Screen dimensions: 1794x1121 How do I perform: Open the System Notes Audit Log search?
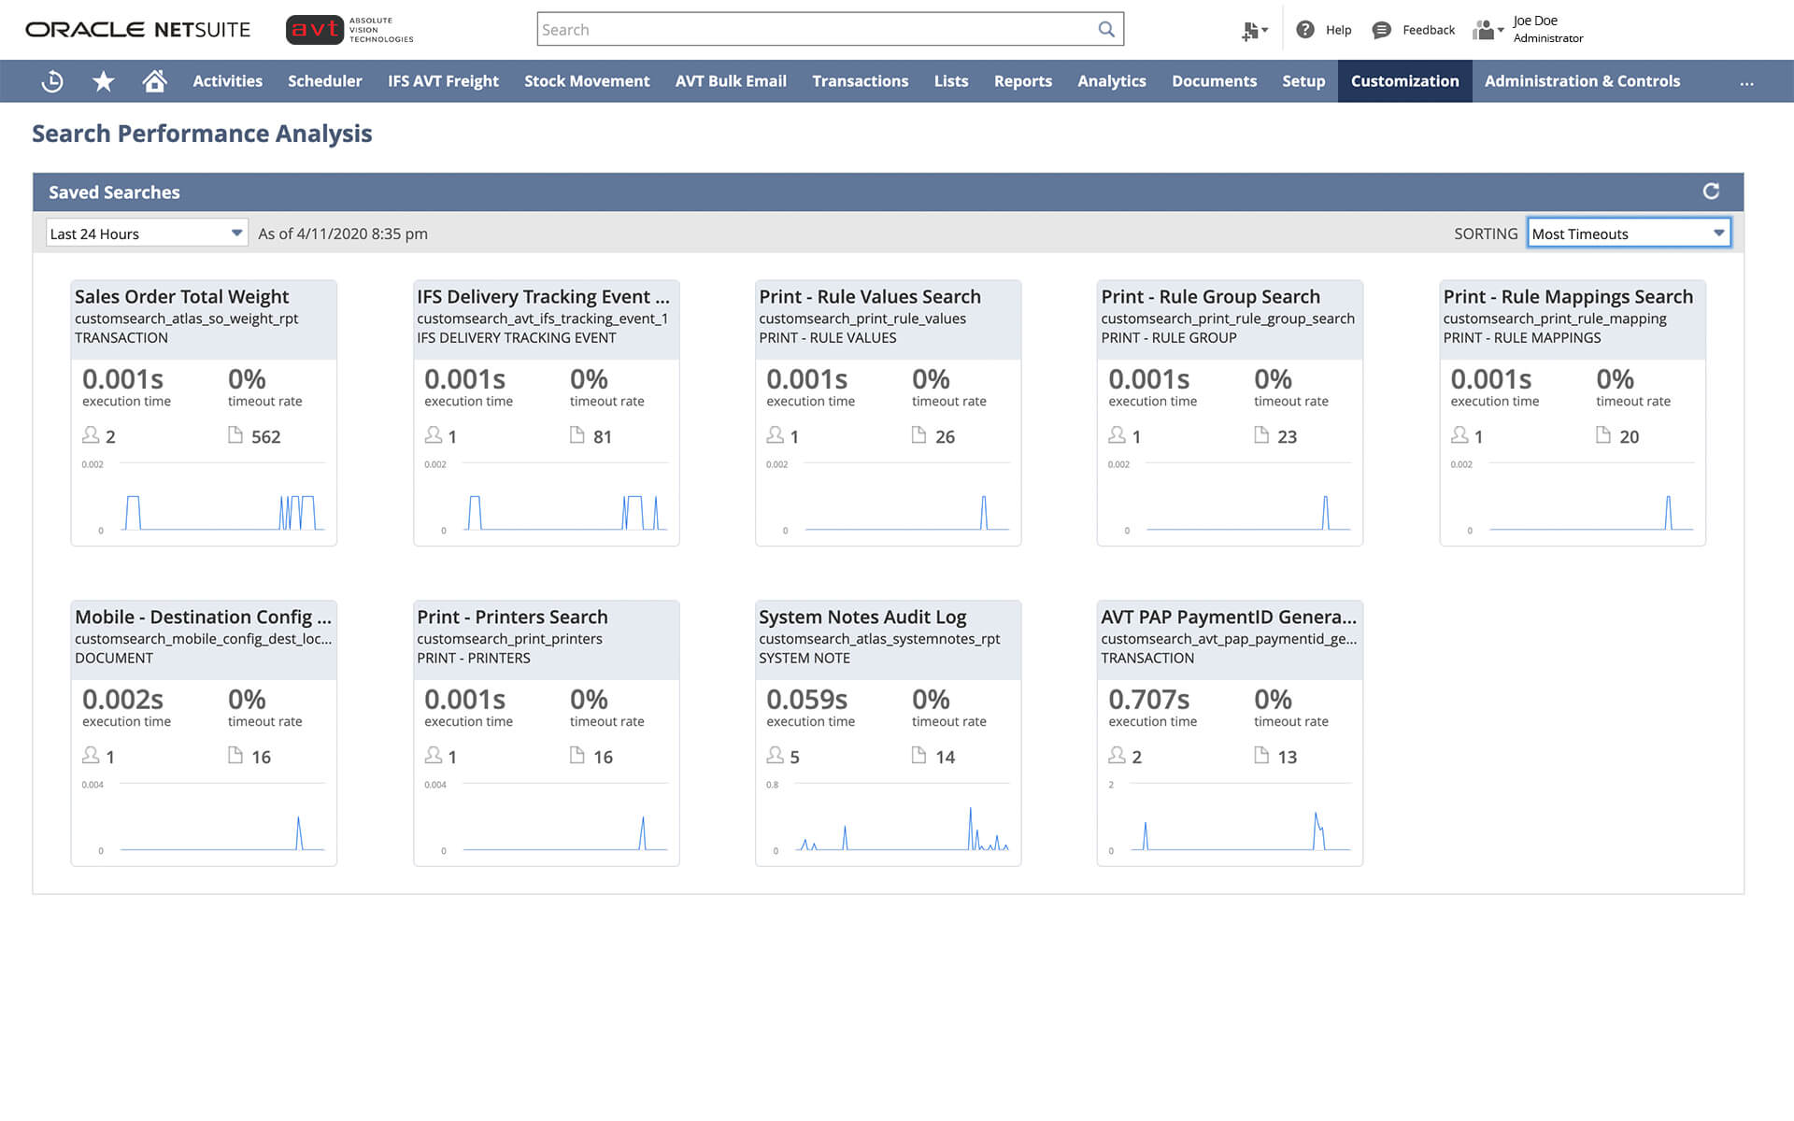(861, 617)
